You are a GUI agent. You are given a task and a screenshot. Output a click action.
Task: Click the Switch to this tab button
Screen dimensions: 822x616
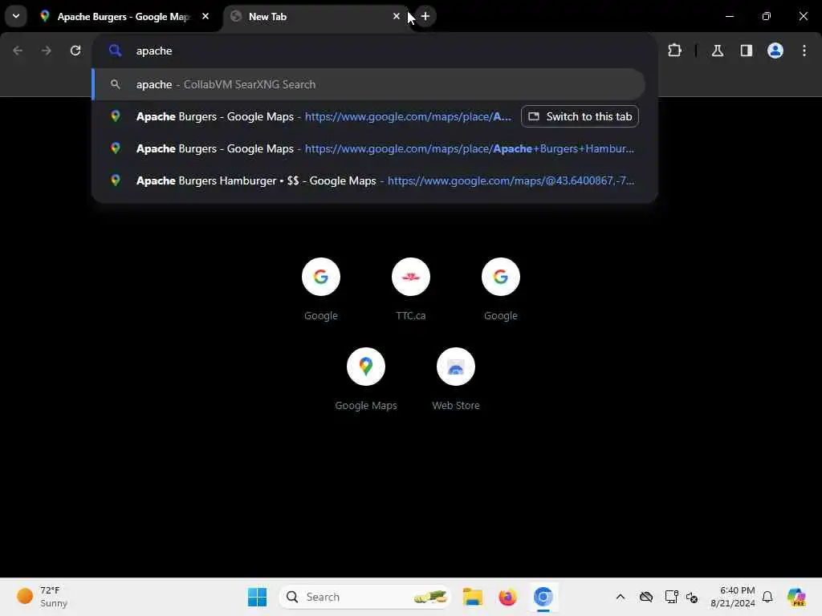580,116
